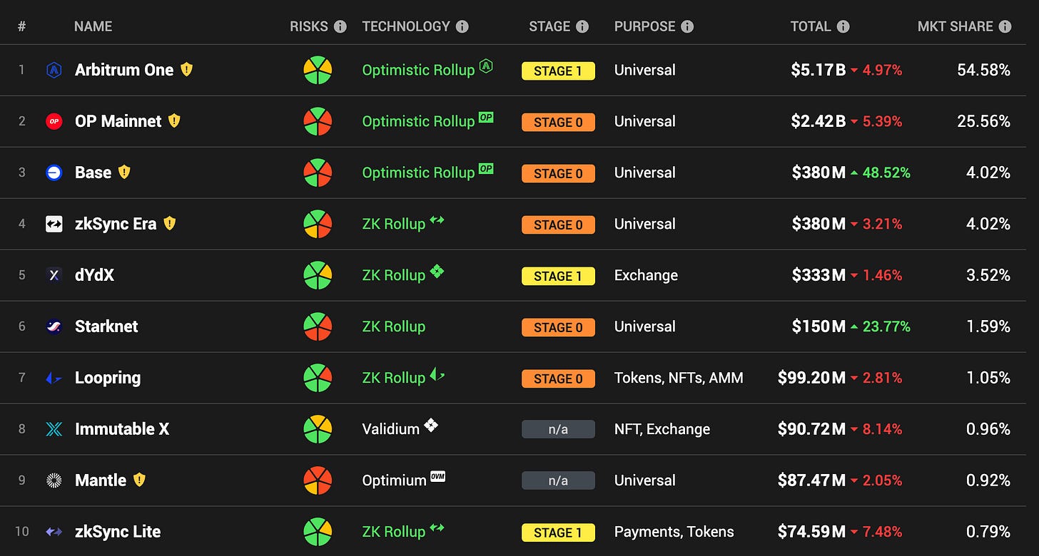This screenshot has height=556, width=1039.
Task: Click the Loopring badge beside ZK Rollup
Action: [x=437, y=374]
